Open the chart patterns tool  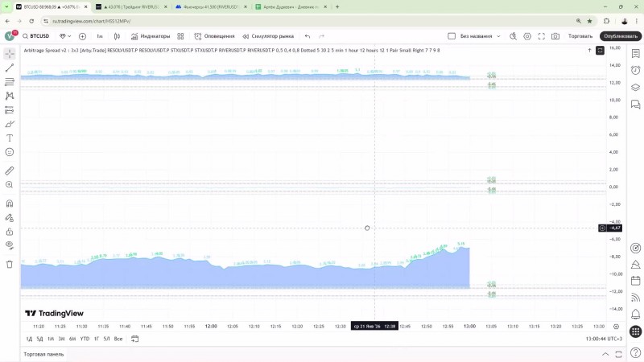[x=10, y=96]
